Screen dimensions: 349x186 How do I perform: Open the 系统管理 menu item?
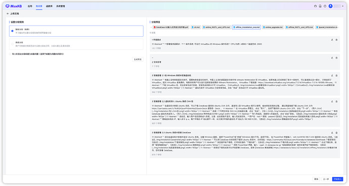click(61, 6)
